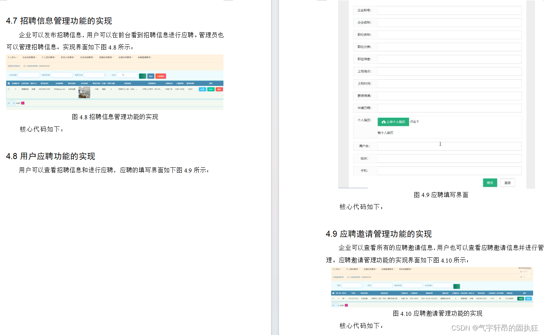Click 职位名称 search box in figure 4.8
544x335 pixels.
click(61, 75)
